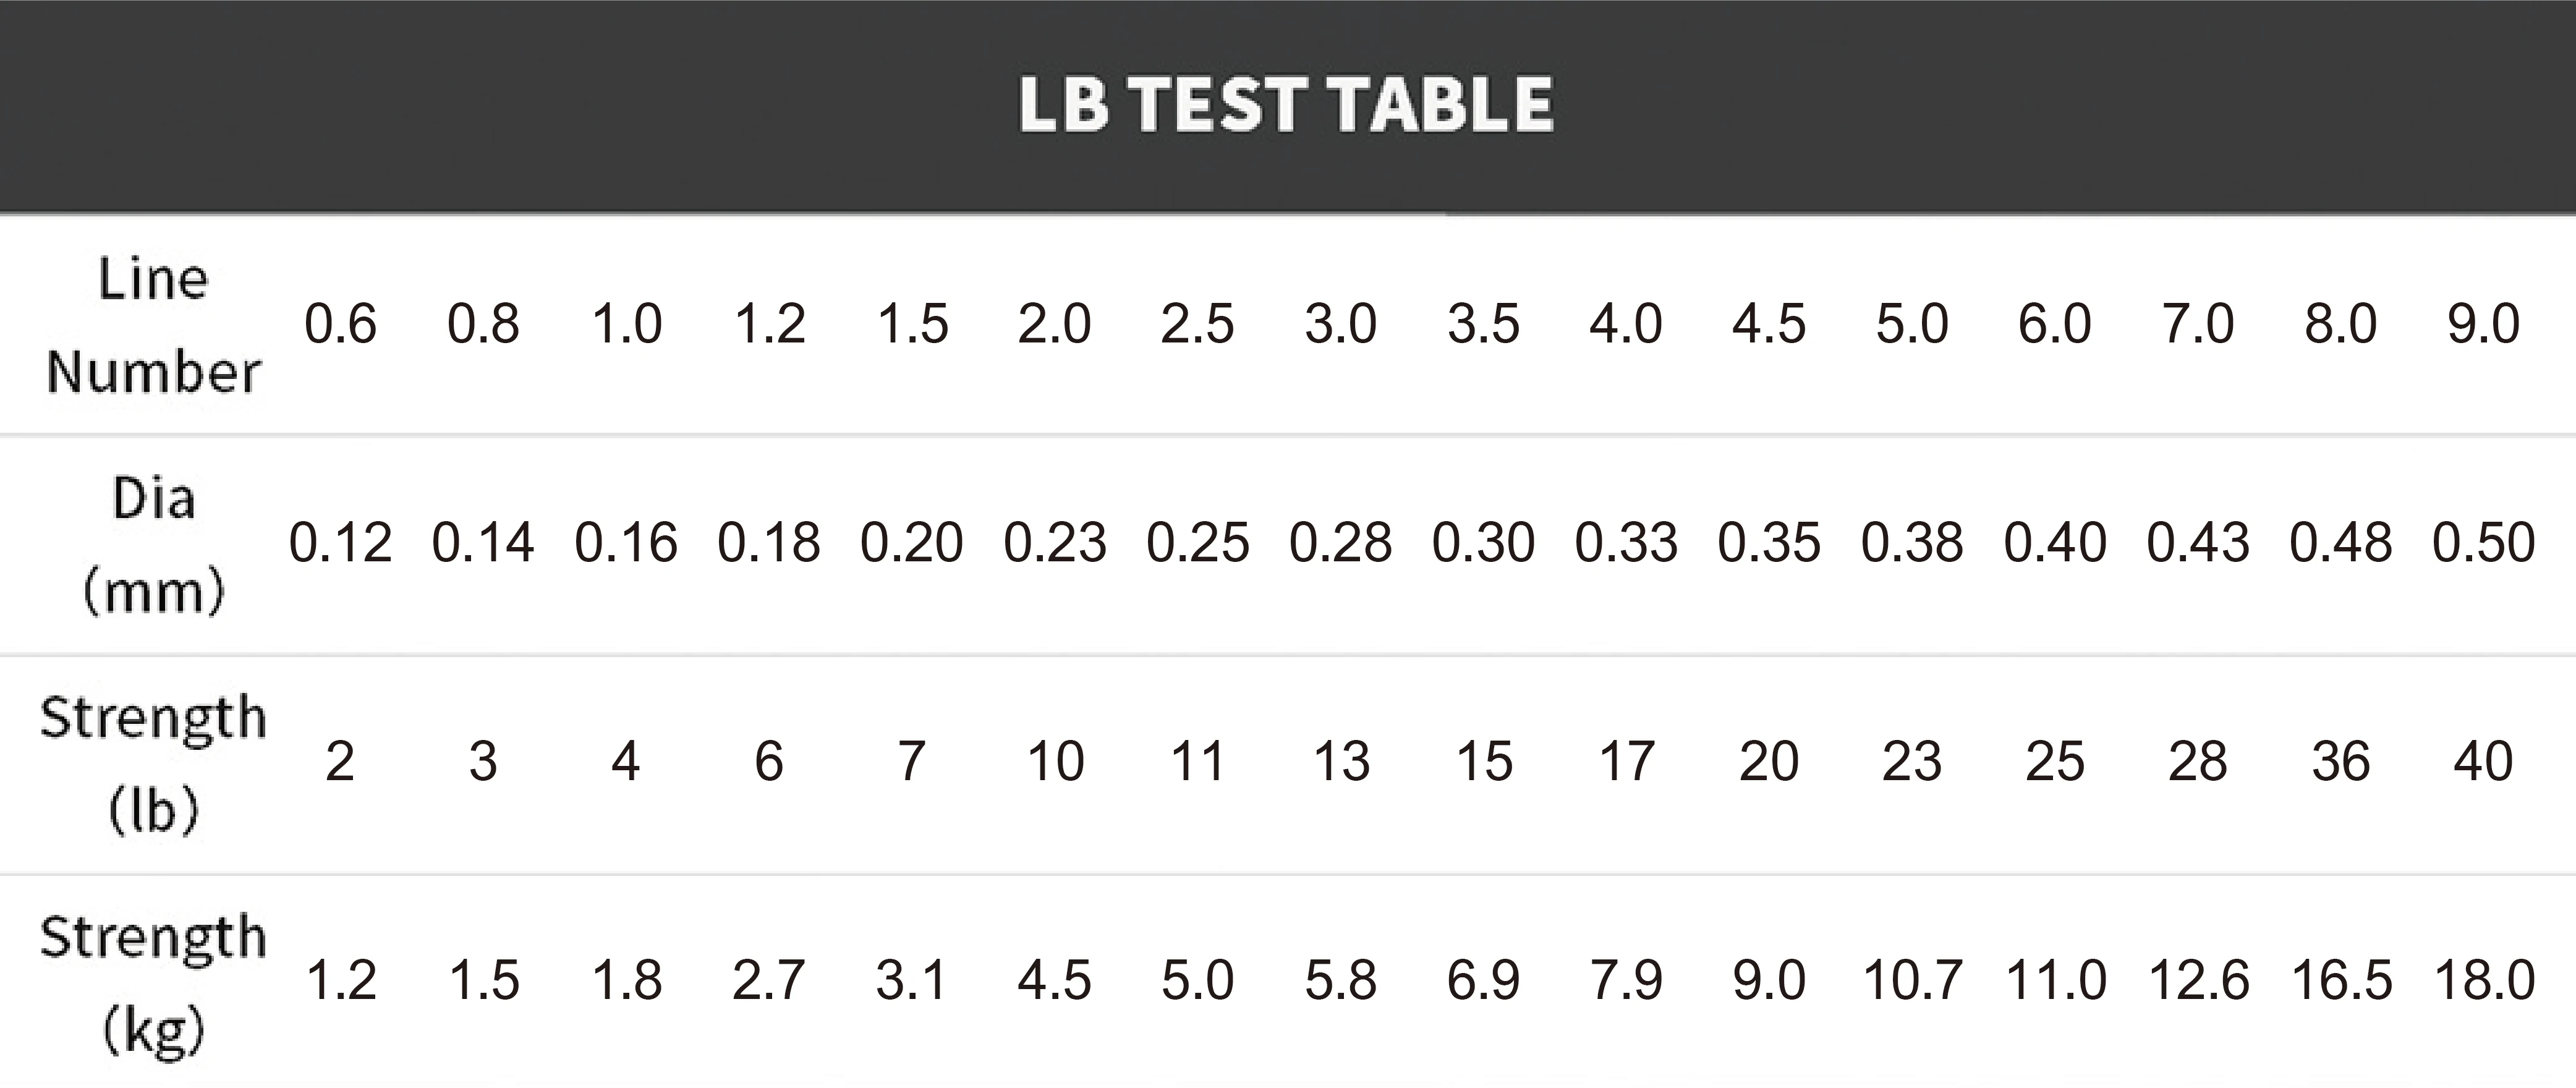The width and height of the screenshot is (2576, 1088).
Task: Select diameter value 0.28
Action: [1340, 543]
